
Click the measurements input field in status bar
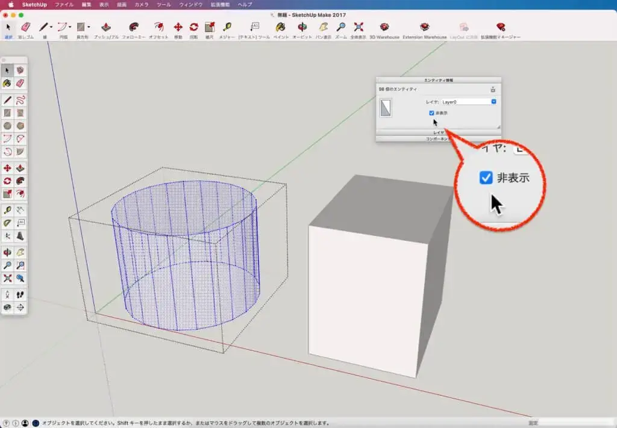[577, 423]
